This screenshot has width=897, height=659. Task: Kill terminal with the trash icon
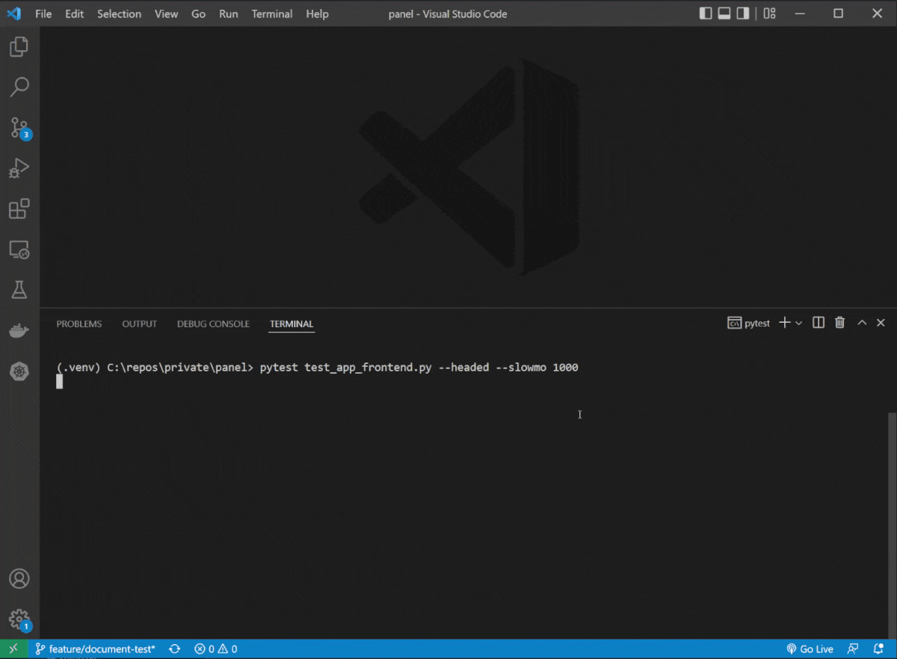839,323
